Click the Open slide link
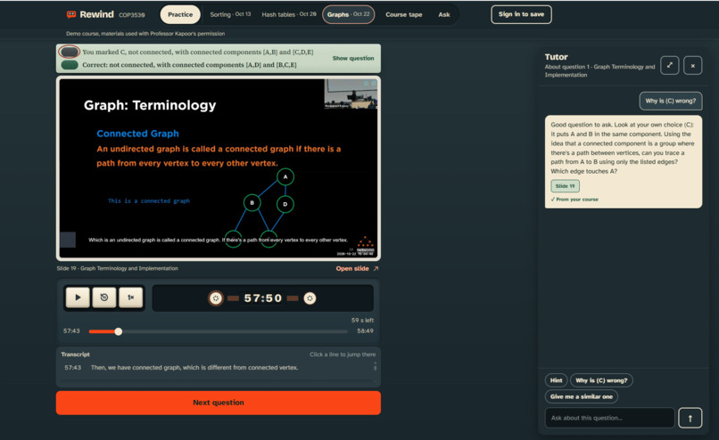719x440 pixels. click(x=352, y=269)
